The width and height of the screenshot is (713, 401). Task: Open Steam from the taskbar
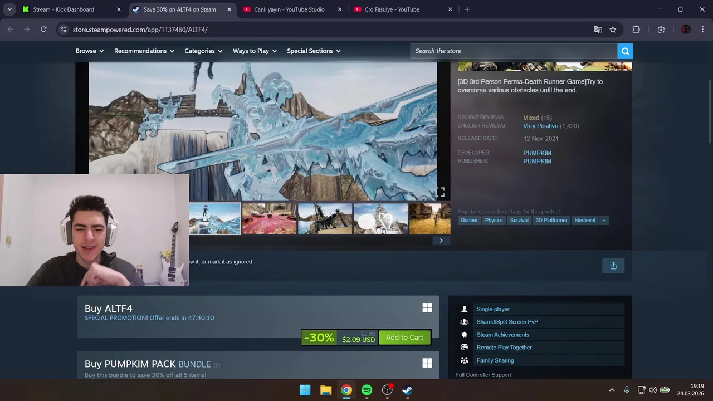pyautogui.click(x=408, y=390)
